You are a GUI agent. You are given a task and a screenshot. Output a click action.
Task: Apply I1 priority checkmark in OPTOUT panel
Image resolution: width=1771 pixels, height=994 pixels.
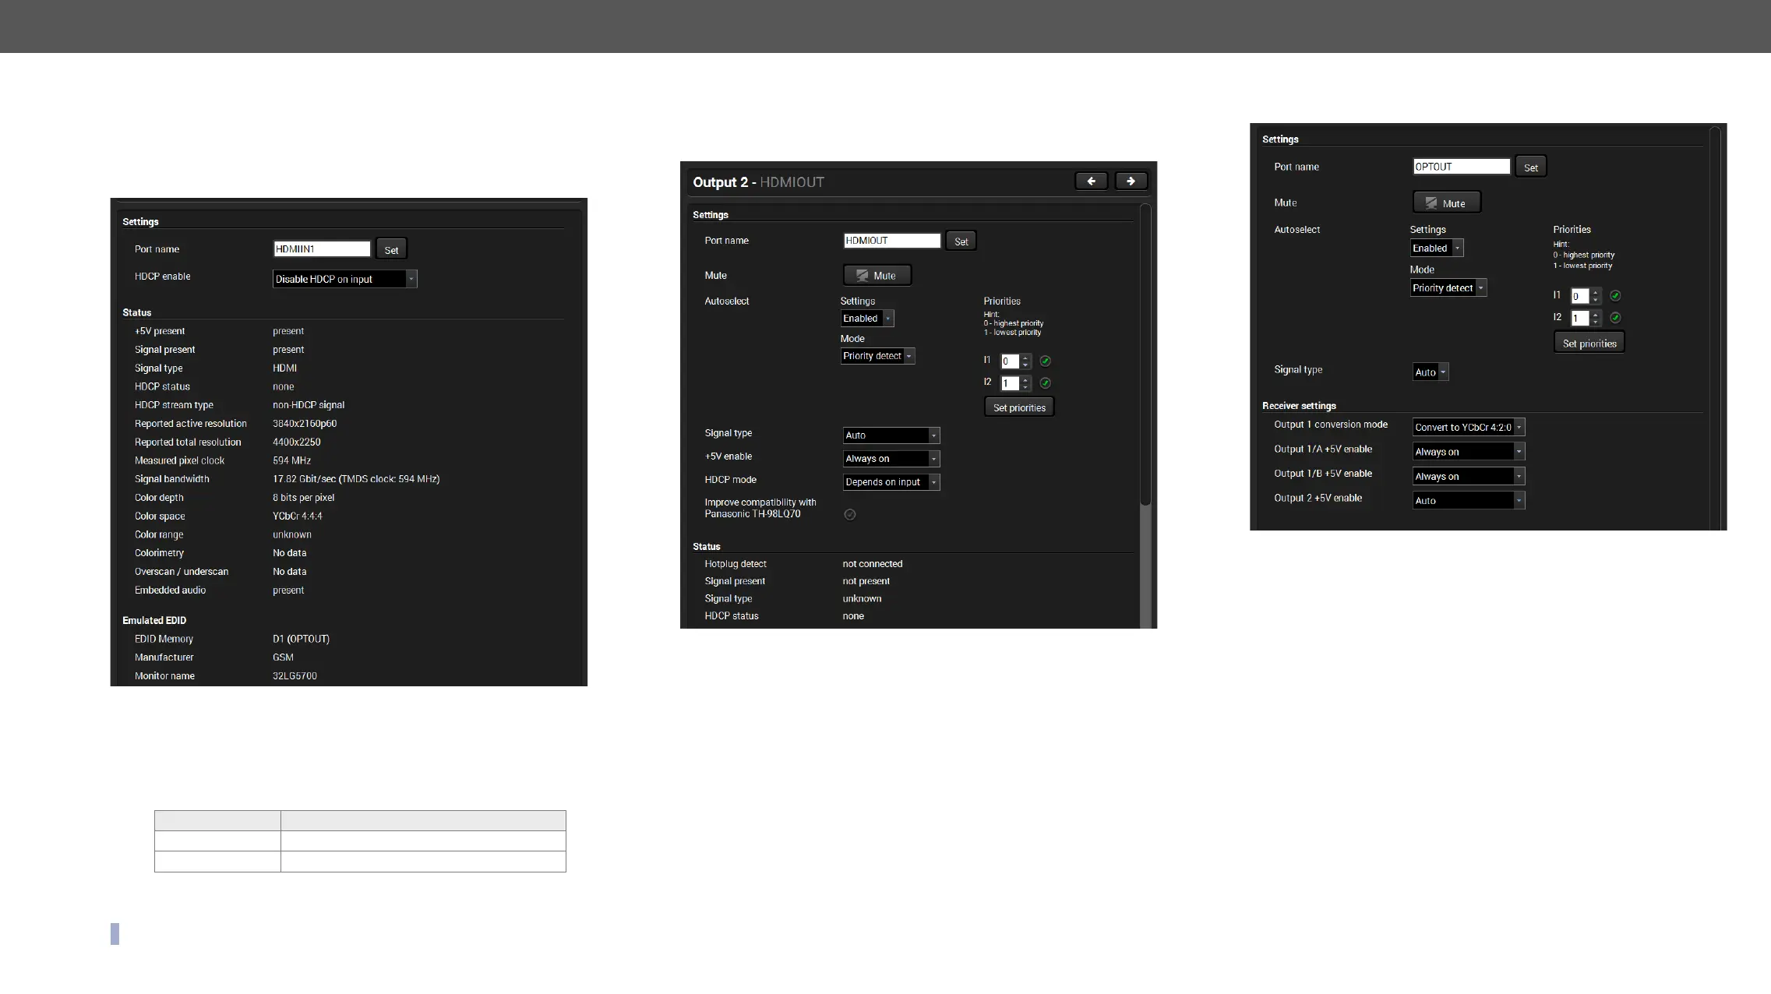click(1615, 296)
